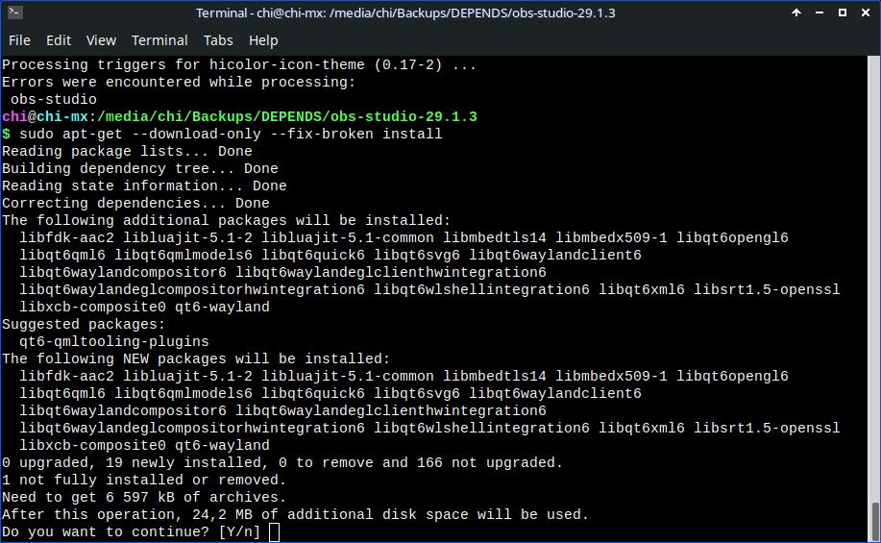This screenshot has width=881, height=543.
Task: Click the cursor after the [Y/n] prompt
Action: (274, 531)
